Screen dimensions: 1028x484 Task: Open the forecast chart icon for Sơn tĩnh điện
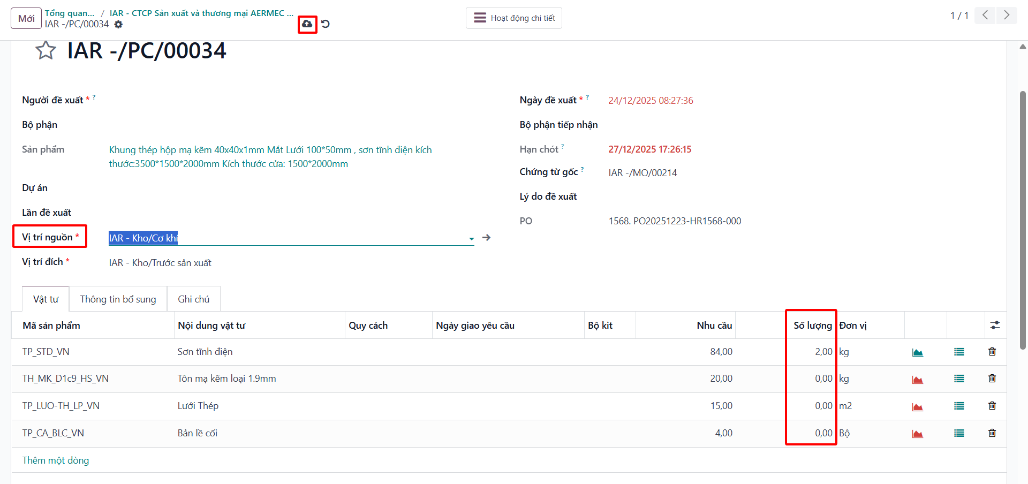918,352
